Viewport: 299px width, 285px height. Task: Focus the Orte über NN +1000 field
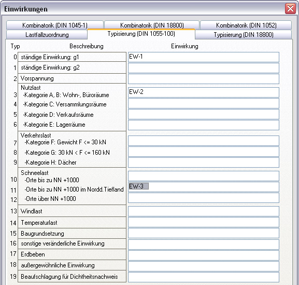pyautogui.click(x=204, y=198)
